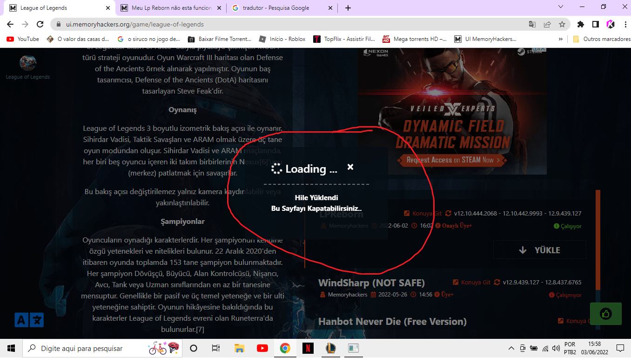Bookmark this page with the star icon
This screenshot has width=631, height=364.
point(562,24)
